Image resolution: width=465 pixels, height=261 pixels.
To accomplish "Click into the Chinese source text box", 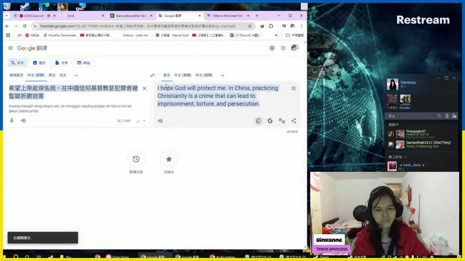I will point(73,92).
